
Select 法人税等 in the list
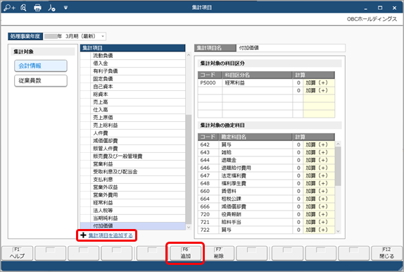pyautogui.click(x=133, y=210)
